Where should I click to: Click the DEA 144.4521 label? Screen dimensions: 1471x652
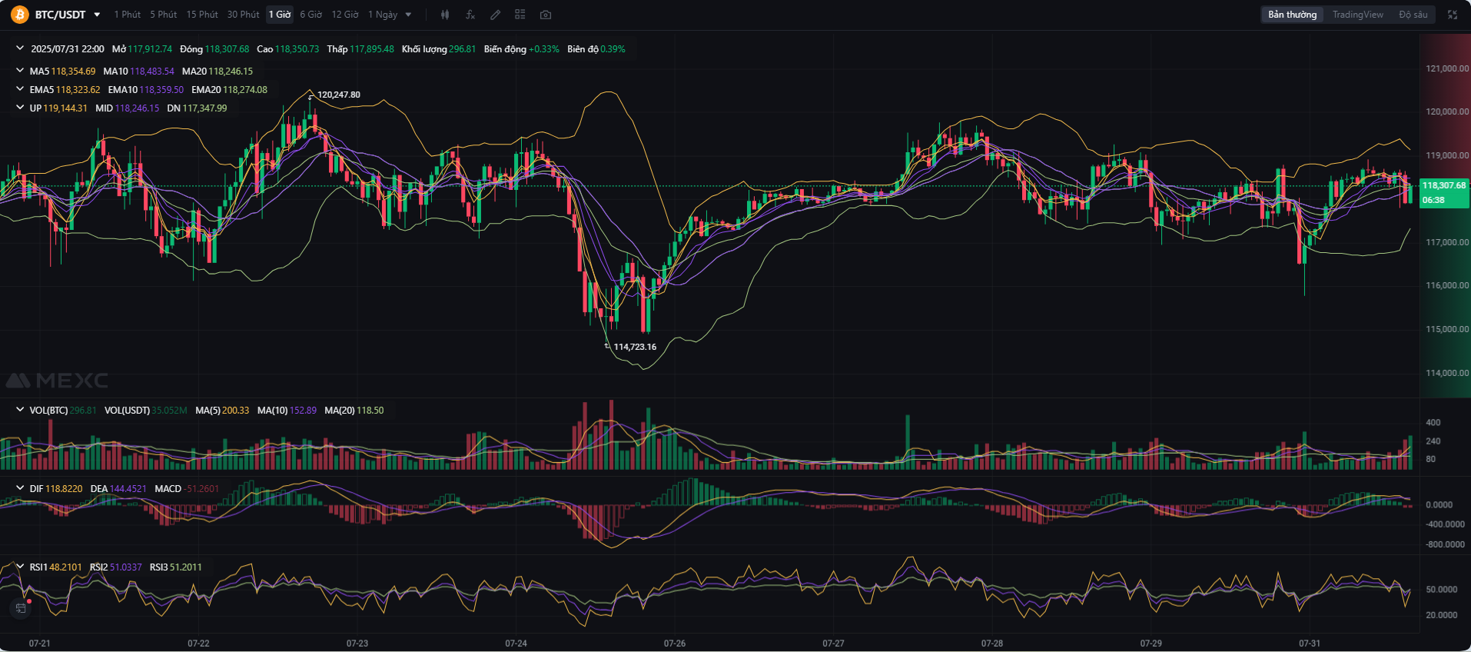pos(118,488)
